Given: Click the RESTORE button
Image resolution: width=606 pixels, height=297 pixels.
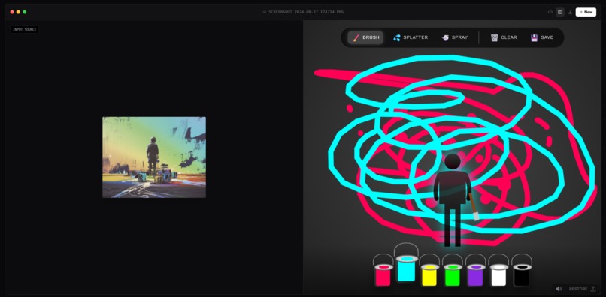Looking at the screenshot, I should (577, 289).
